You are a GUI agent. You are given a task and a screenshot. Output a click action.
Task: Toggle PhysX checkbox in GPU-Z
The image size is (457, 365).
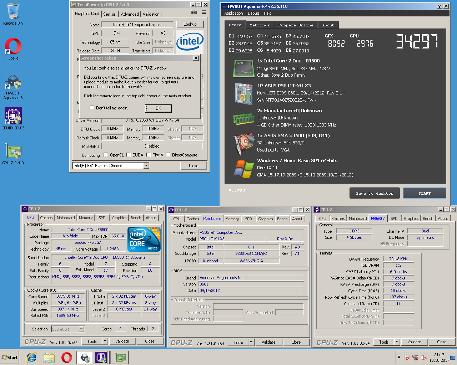pyautogui.click(x=148, y=155)
